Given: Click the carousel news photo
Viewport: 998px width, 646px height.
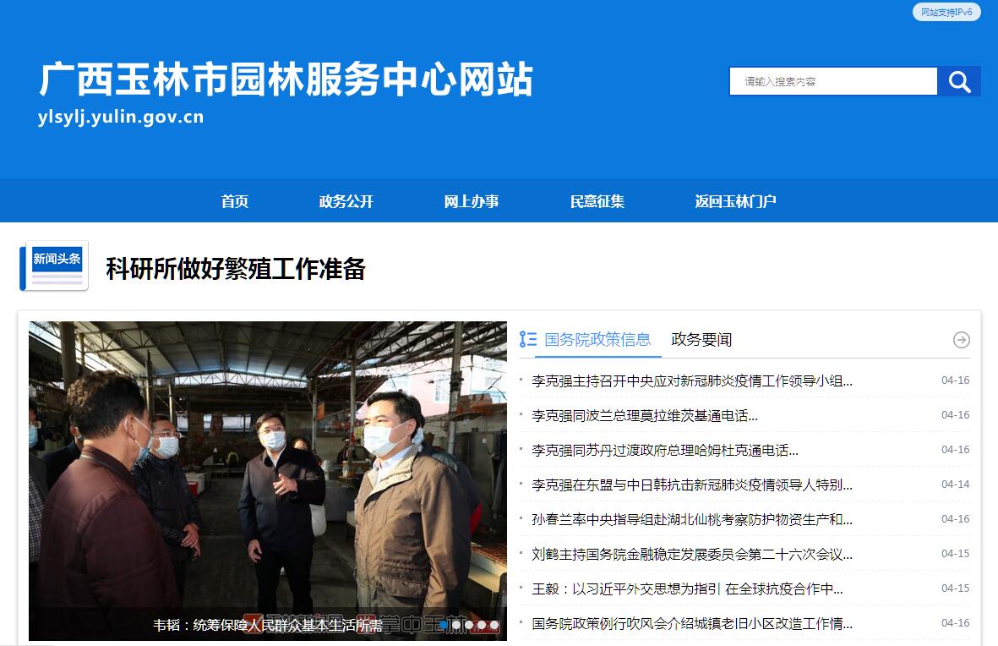Looking at the screenshot, I should pyautogui.click(x=268, y=481).
